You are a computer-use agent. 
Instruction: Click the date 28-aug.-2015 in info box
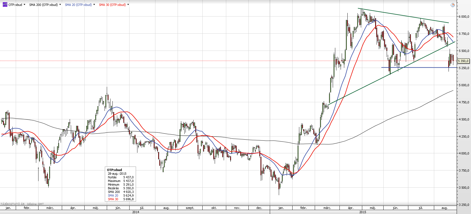pos(117,174)
